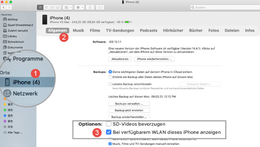260x147 pixels.
Task: Toggle manual management of Musik, Filme checkbox
Action: (110, 144)
